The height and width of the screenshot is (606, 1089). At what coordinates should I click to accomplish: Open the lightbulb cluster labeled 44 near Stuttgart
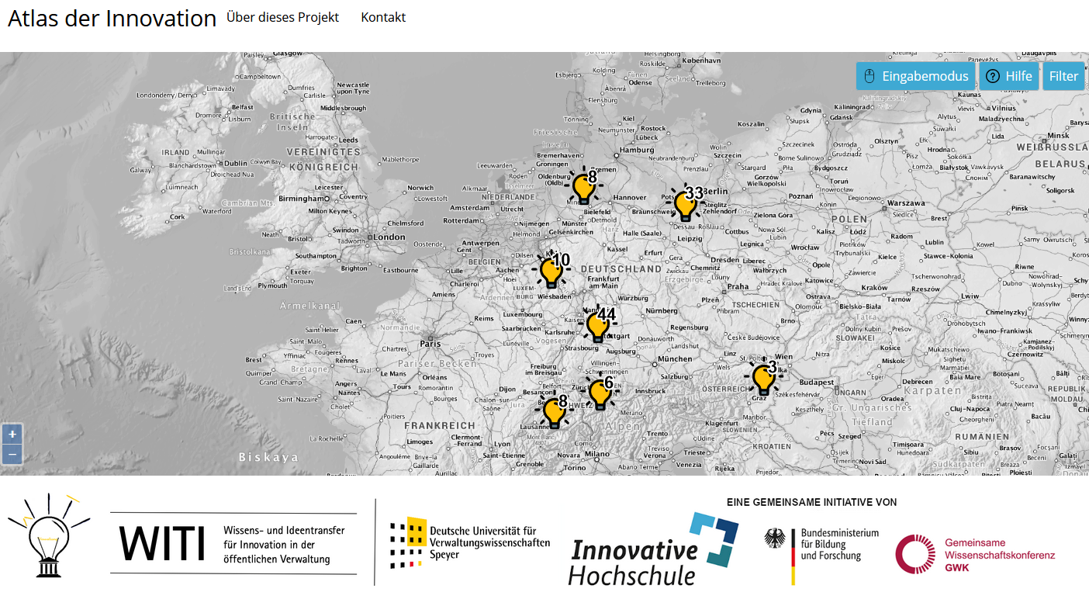pyautogui.click(x=598, y=325)
